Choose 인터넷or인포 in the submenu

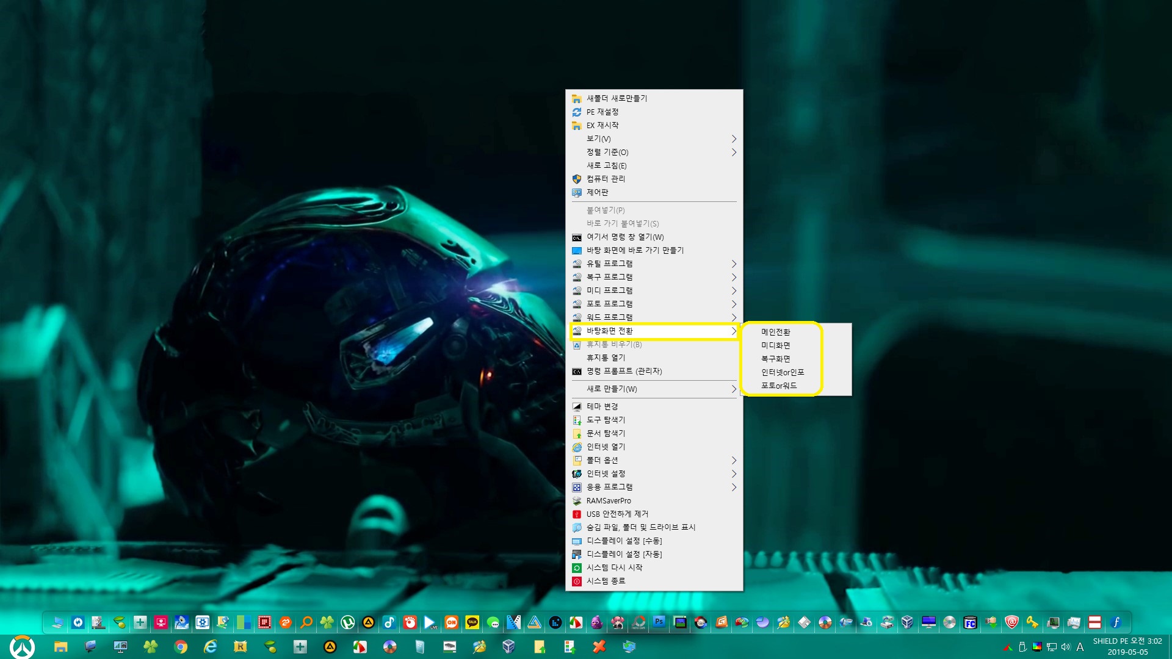(x=796, y=372)
